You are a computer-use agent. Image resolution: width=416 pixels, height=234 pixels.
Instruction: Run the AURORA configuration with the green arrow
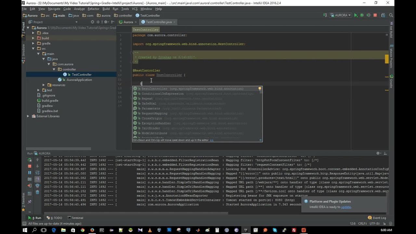click(x=356, y=15)
